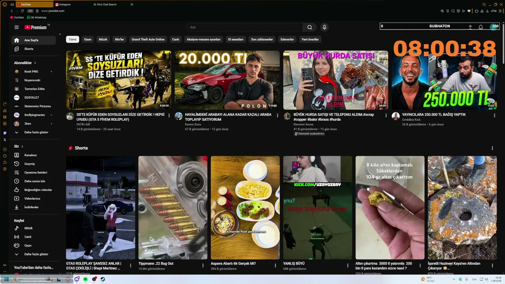Go to YouTube Premium home logo
This screenshot has width=505, height=284.
click(x=36, y=27)
